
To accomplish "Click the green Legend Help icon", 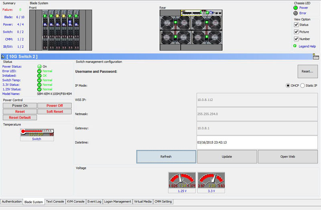I will [x=295, y=46].
